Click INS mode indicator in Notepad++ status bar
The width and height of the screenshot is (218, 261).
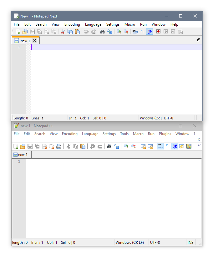pos(190,243)
